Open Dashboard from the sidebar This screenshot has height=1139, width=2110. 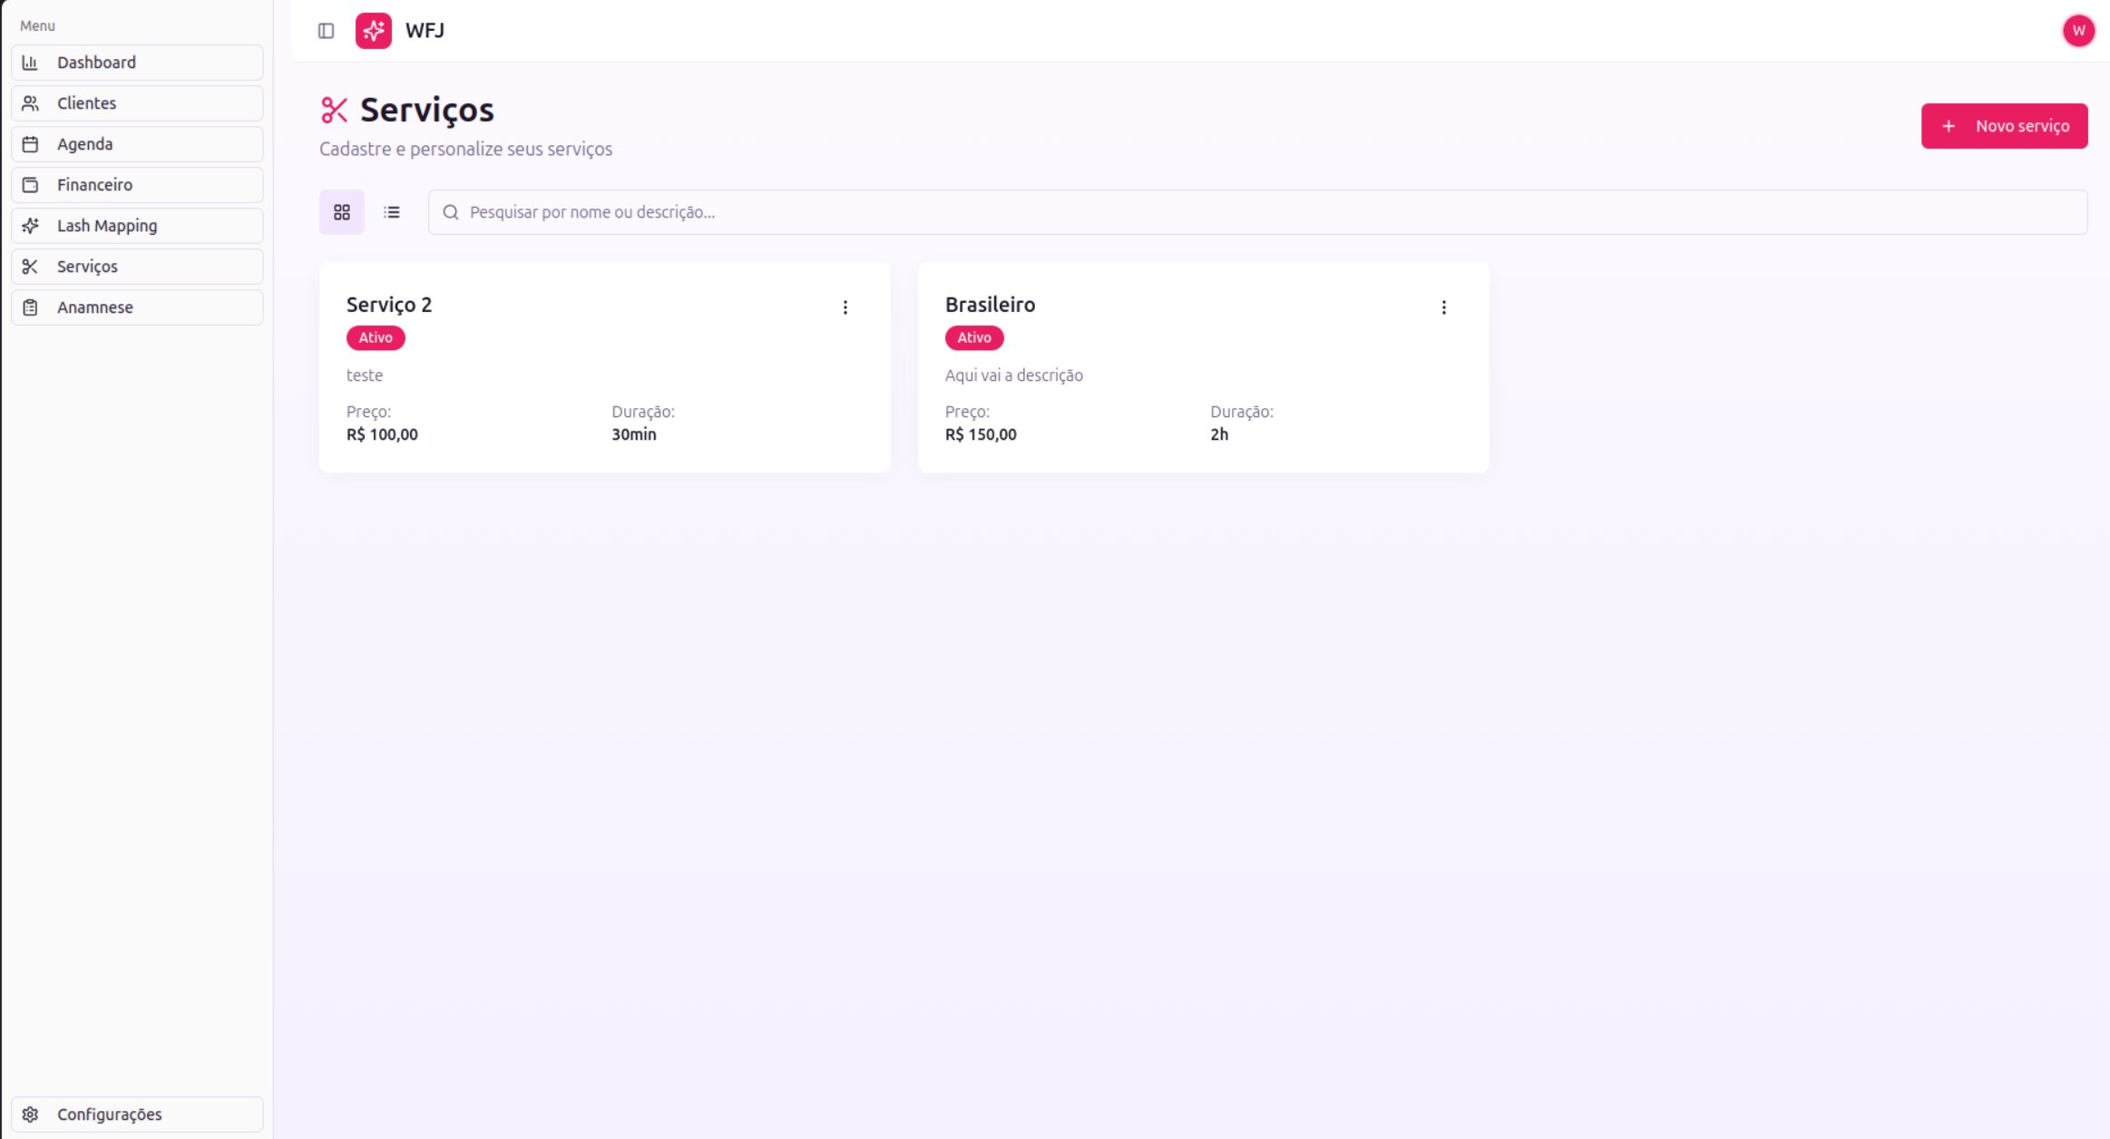(137, 63)
